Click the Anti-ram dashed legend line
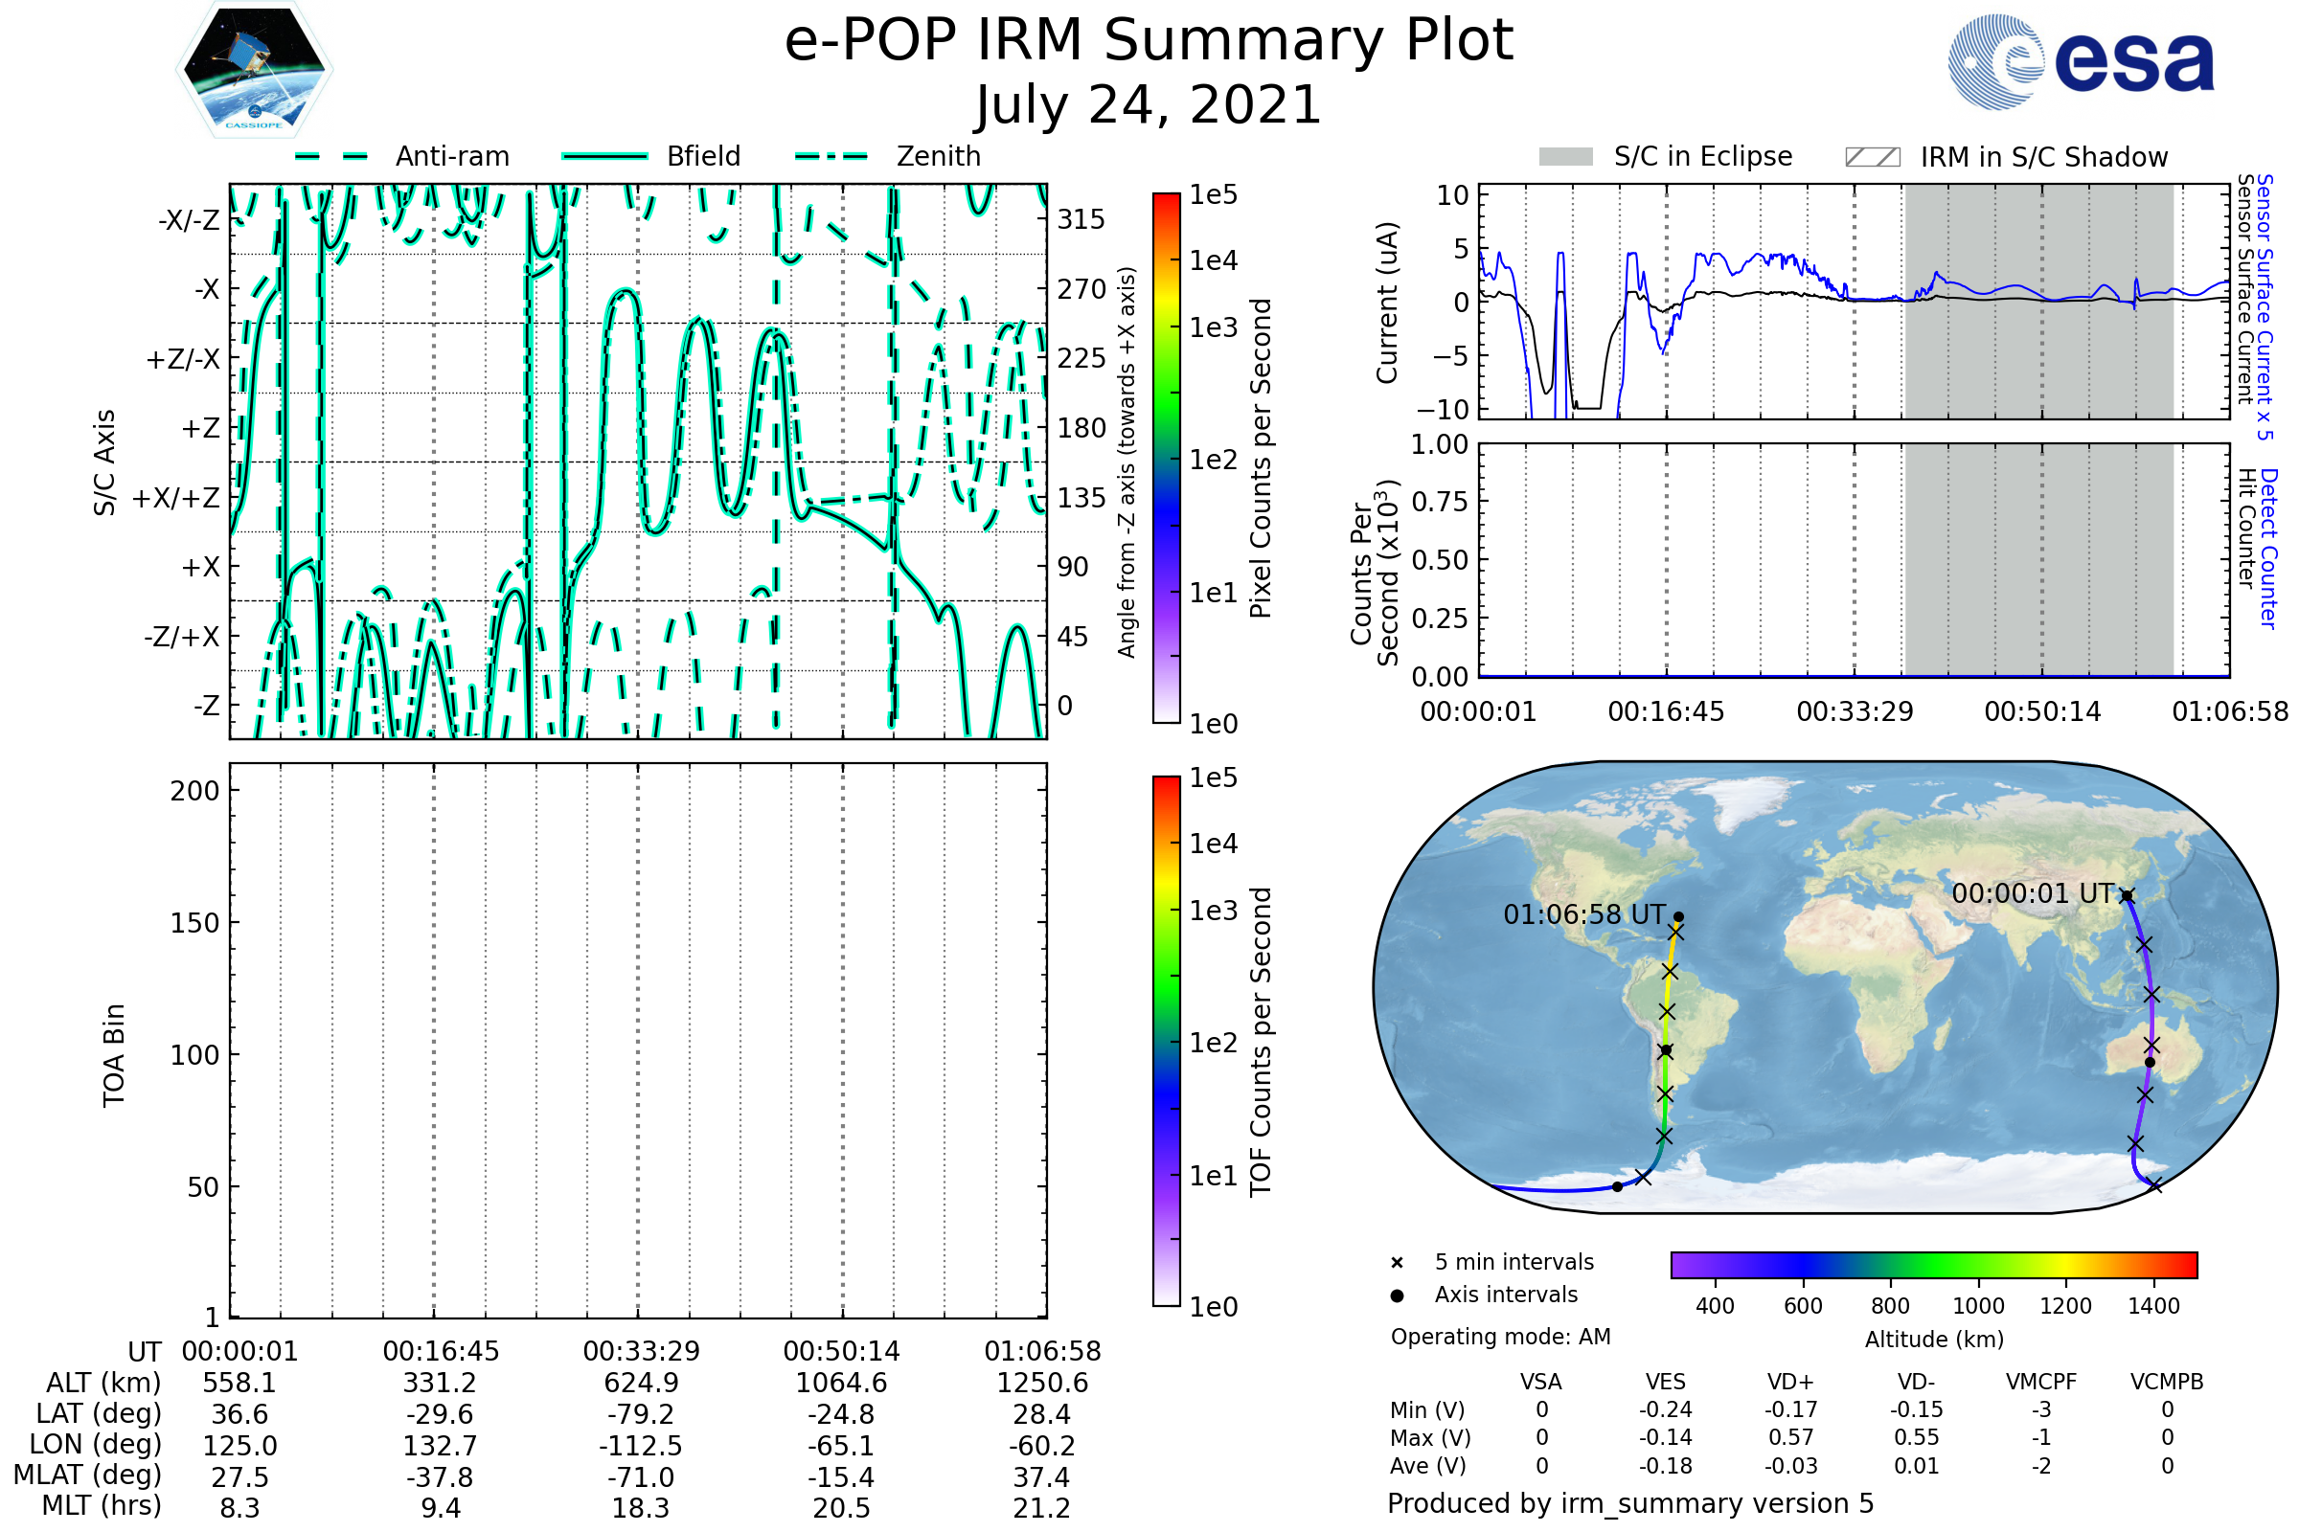2299x1532 pixels. [330, 156]
